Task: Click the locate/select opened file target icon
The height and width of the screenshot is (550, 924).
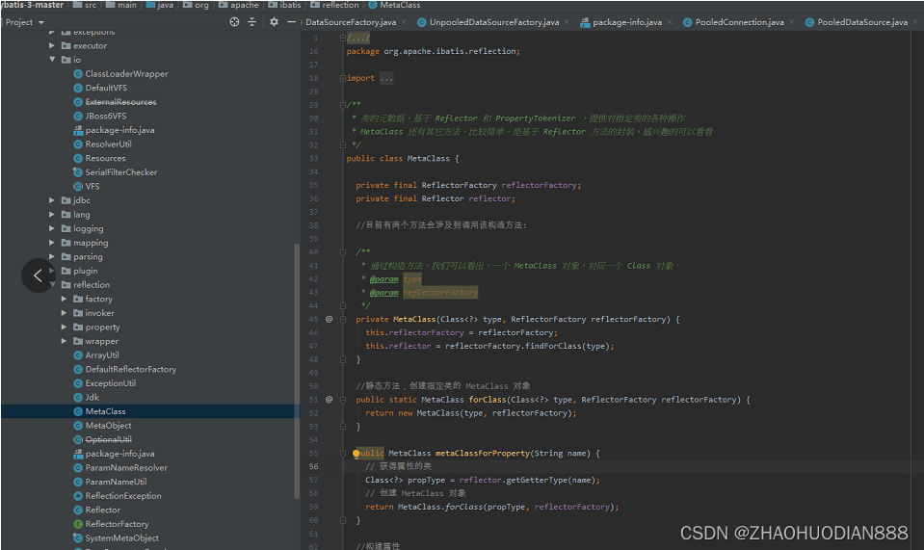Action: 234,22
